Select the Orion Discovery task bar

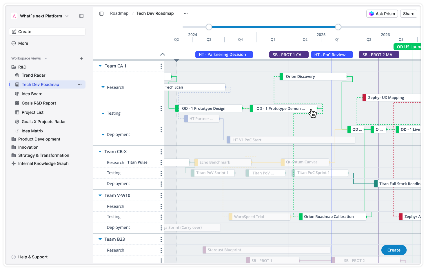click(313, 76)
